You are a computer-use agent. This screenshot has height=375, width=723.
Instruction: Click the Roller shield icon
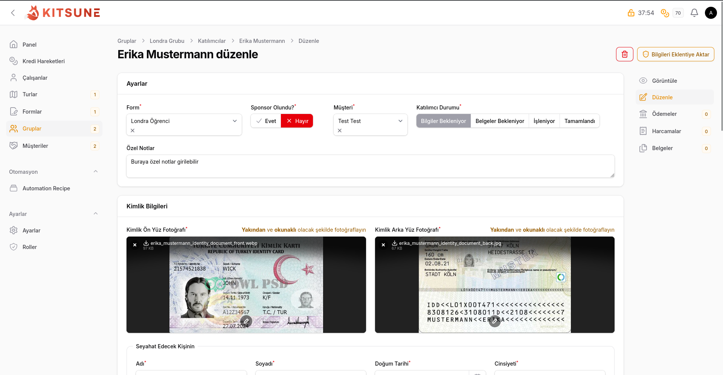[x=14, y=247]
